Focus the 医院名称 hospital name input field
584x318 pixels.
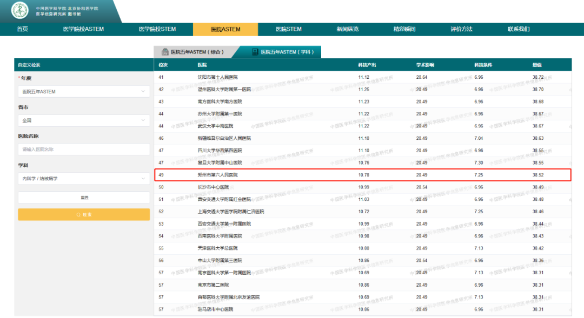click(x=84, y=150)
